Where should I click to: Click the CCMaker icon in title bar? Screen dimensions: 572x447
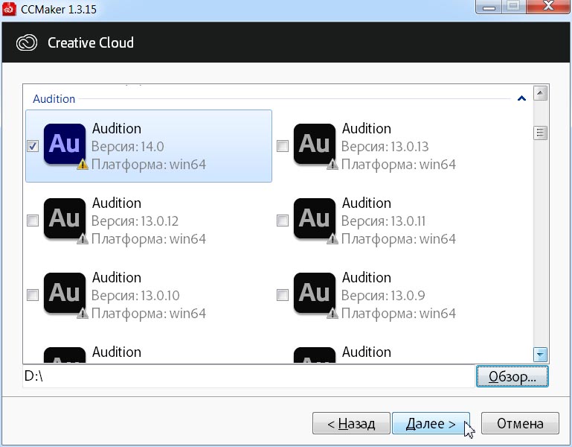[x=9, y=9]
